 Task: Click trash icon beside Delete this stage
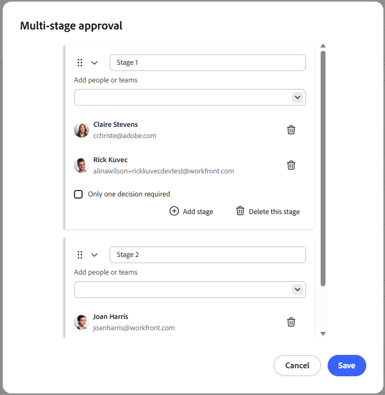click(240, 211)
